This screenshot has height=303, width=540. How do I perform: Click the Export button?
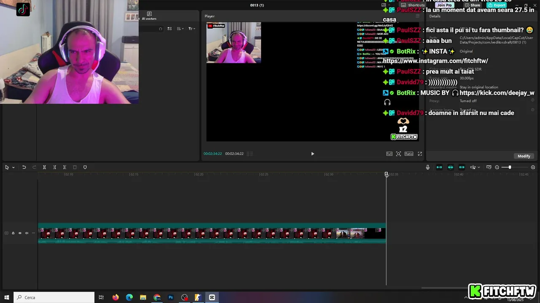click(497, 5)
